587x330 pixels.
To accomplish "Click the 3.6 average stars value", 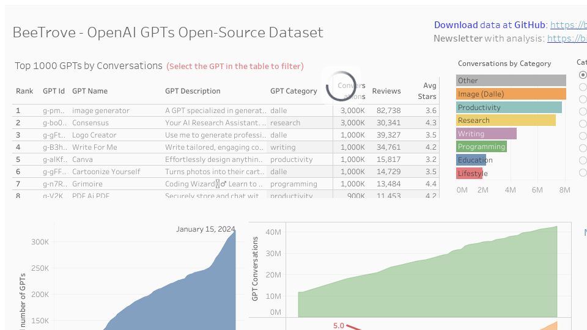I will pyautogui.click(x=431, y=111).
